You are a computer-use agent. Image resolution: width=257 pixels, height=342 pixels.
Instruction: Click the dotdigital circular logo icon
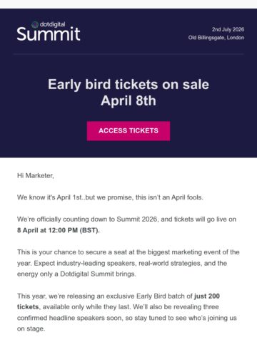point(35,24)
